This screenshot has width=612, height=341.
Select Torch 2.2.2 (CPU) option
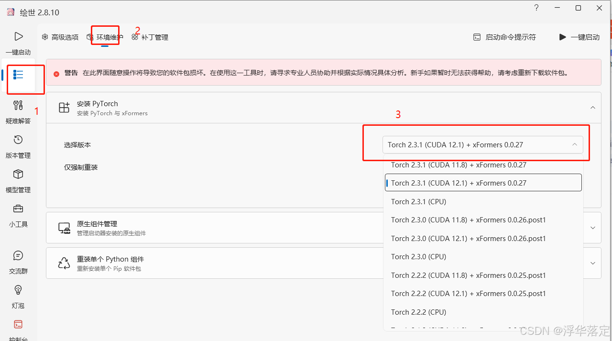tap(483, 312)
